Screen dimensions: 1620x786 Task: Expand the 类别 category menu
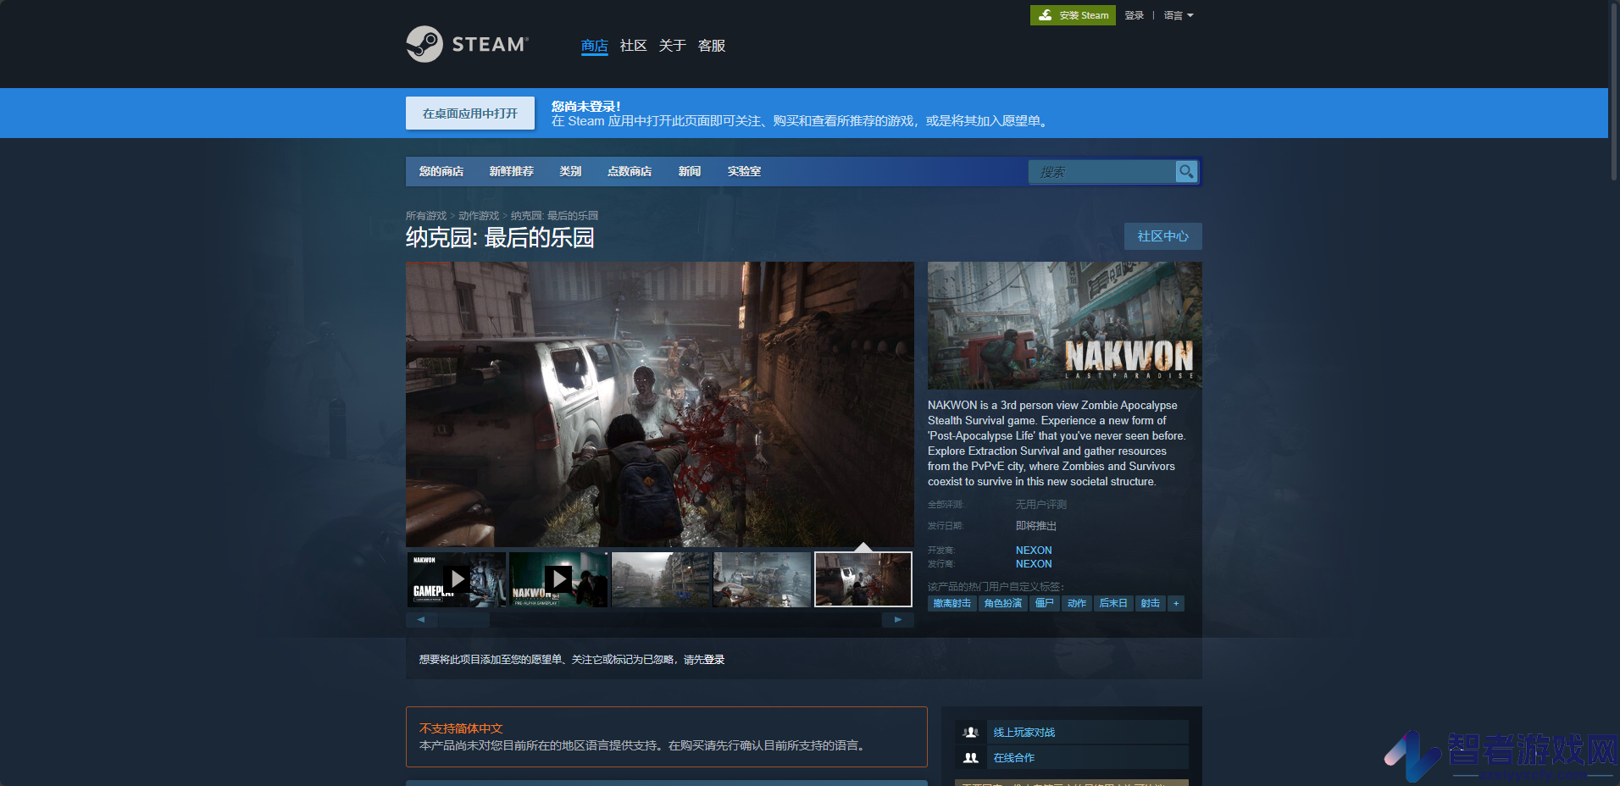click(x=570, y=171)
